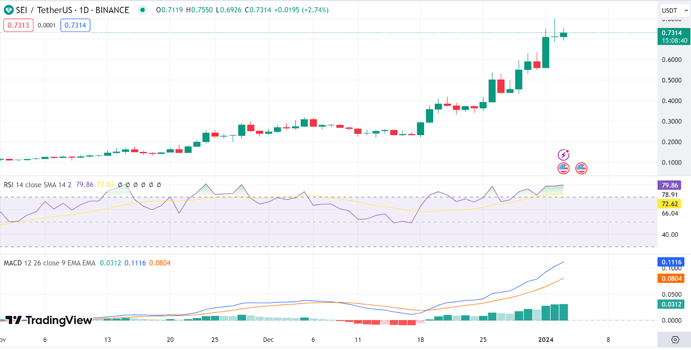691x350 pixels.
Task: Click the 11 date label on time axis
Action: pos(358,340)
